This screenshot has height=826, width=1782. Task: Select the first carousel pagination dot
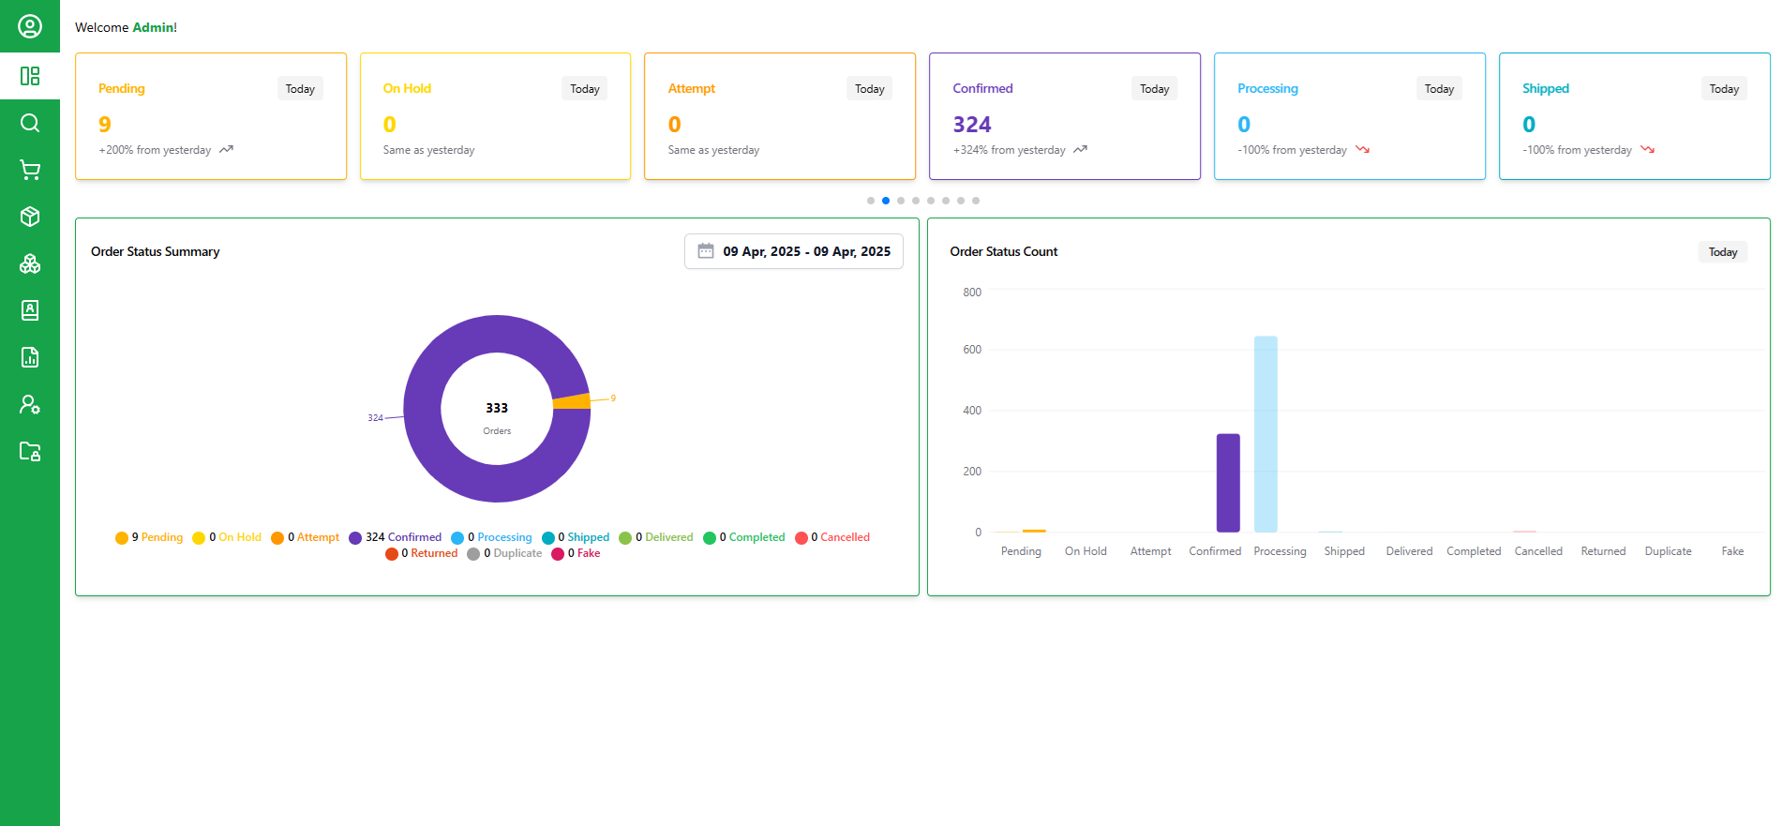click(x=871, y=201)
